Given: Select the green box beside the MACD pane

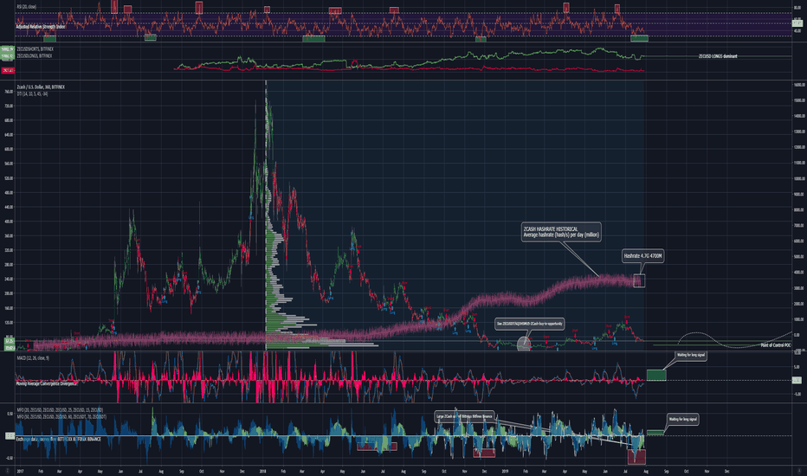Looking at the screenshot, I should click(x=656, y=375).
